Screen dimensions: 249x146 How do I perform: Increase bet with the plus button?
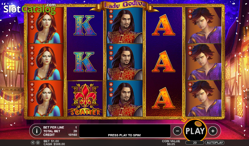pyautogui.click(x=213, y=131)
